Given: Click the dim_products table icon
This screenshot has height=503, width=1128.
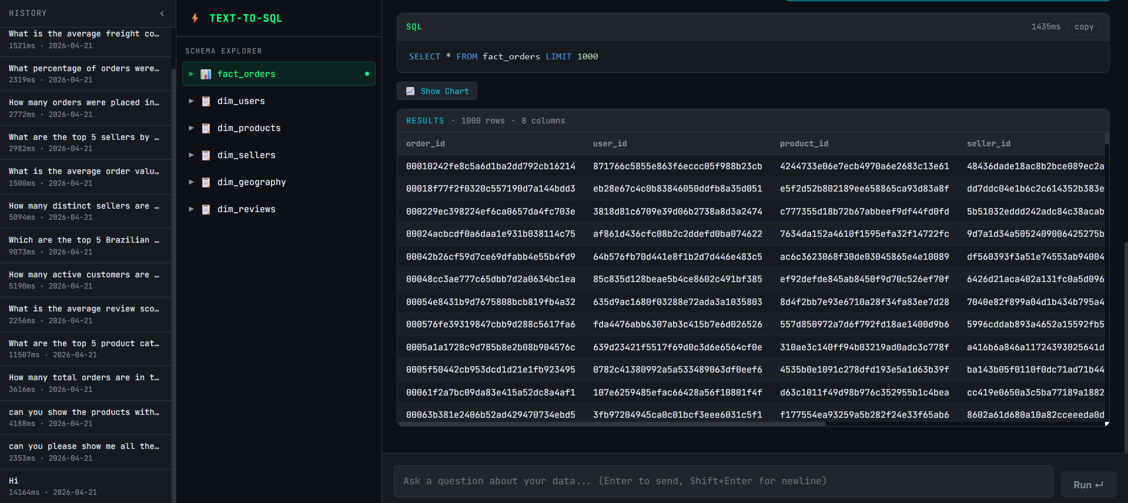Looking at the screenshot, I should (206, 128).
